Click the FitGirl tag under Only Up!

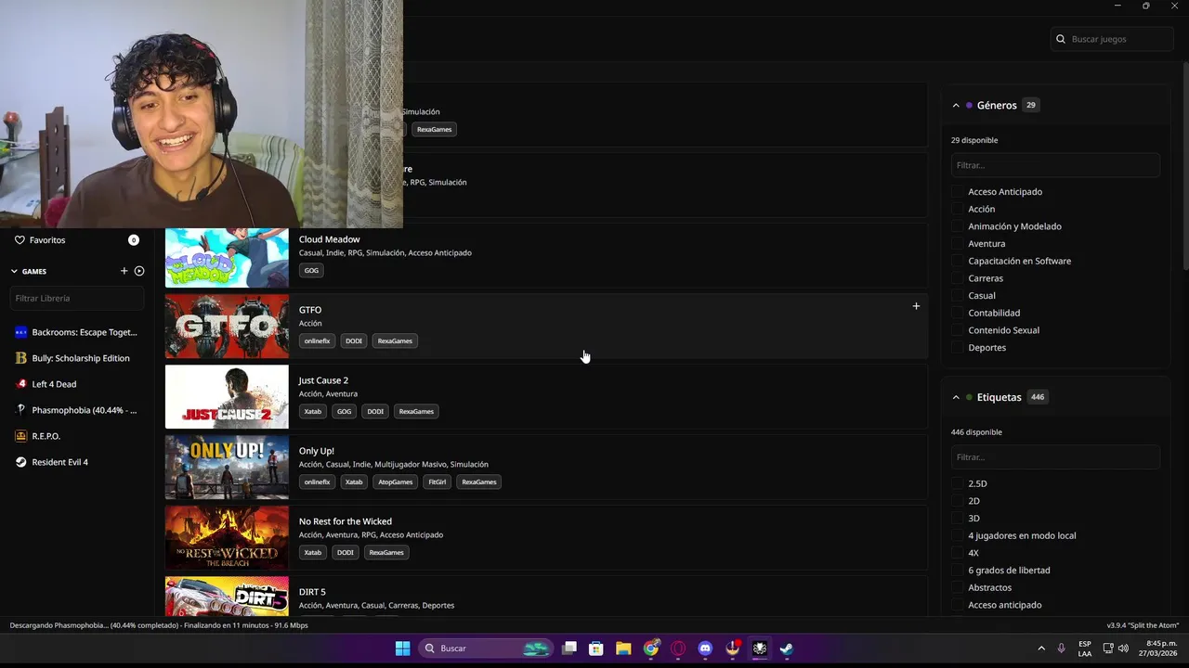(437, 482)
